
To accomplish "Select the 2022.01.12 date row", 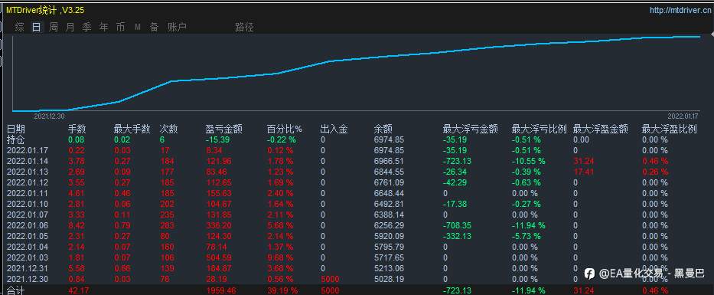I will pyautogui.click(x=28, y=182).
